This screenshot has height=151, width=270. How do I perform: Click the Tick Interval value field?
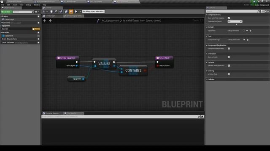click(x=235, y=21)
